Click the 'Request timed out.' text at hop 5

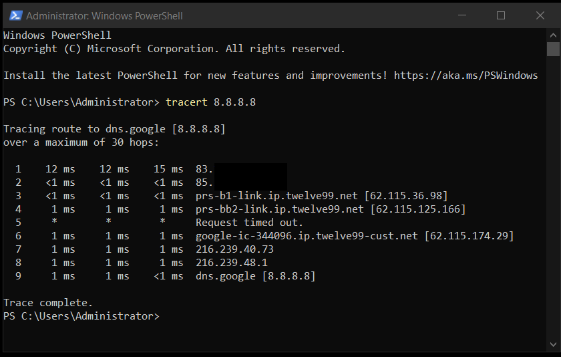click(x=249, y=223)
